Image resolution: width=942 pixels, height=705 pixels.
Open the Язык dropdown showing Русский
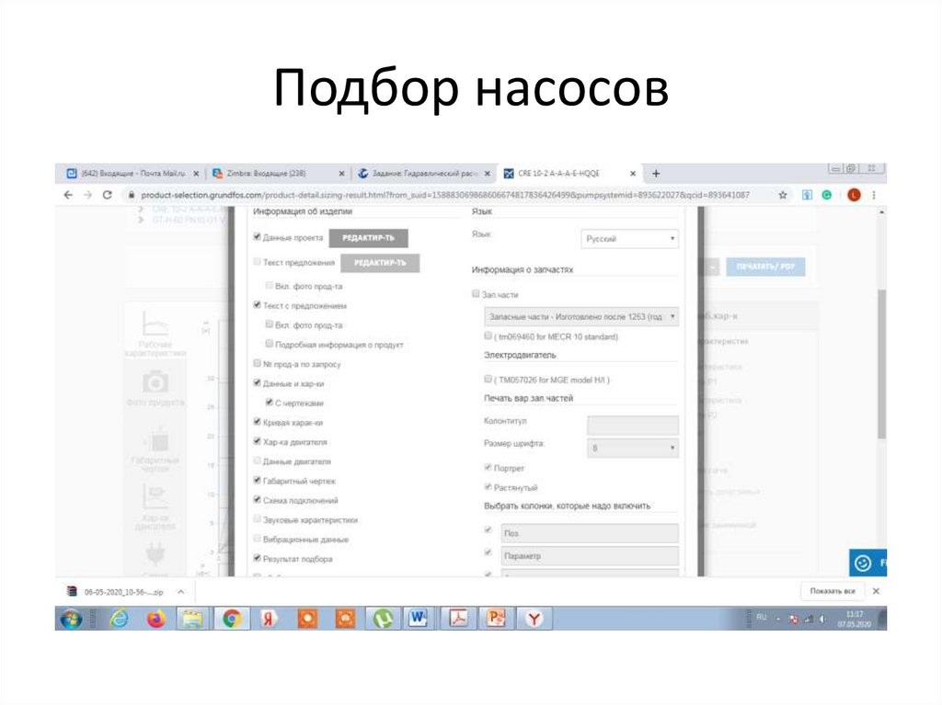(628, 238)
